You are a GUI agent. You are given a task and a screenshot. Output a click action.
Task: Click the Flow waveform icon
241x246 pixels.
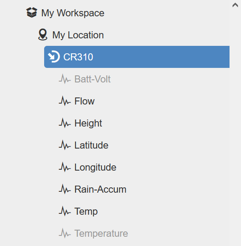click(65, 101)
